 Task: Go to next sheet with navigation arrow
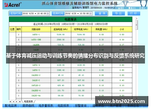pyautogui.click(x=17, y=101)
